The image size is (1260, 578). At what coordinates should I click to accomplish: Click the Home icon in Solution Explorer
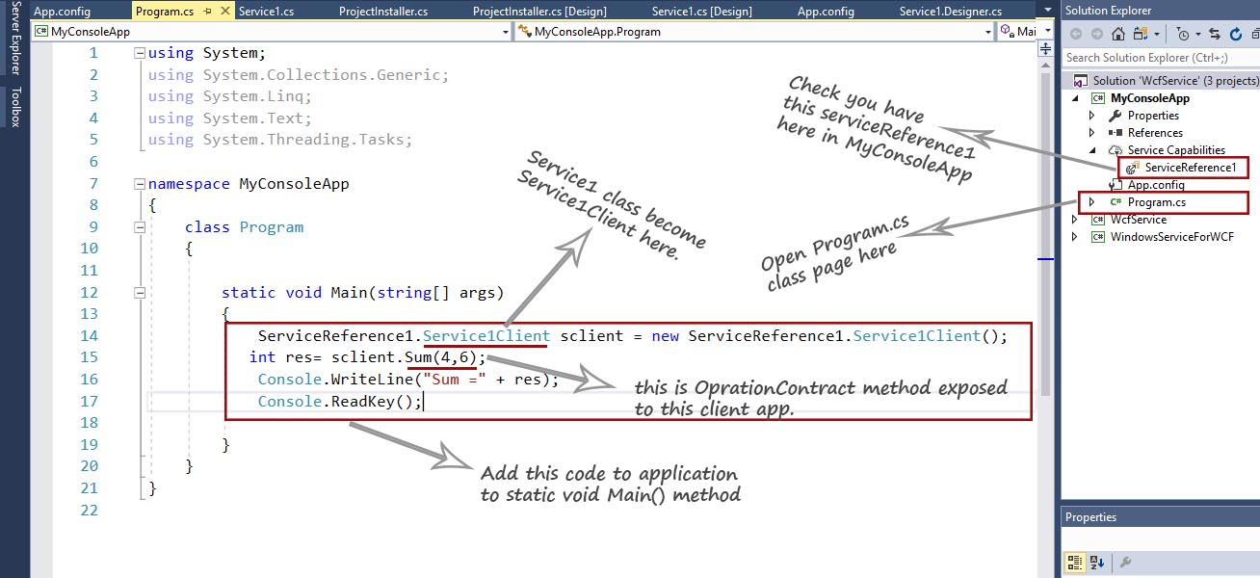[x=1120, y=34]
